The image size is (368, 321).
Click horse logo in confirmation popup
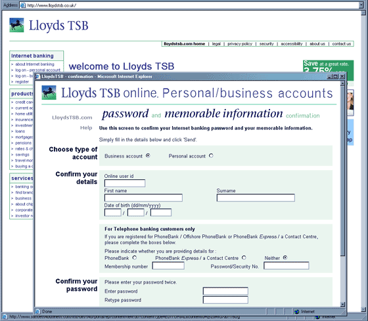click(49, 93)
